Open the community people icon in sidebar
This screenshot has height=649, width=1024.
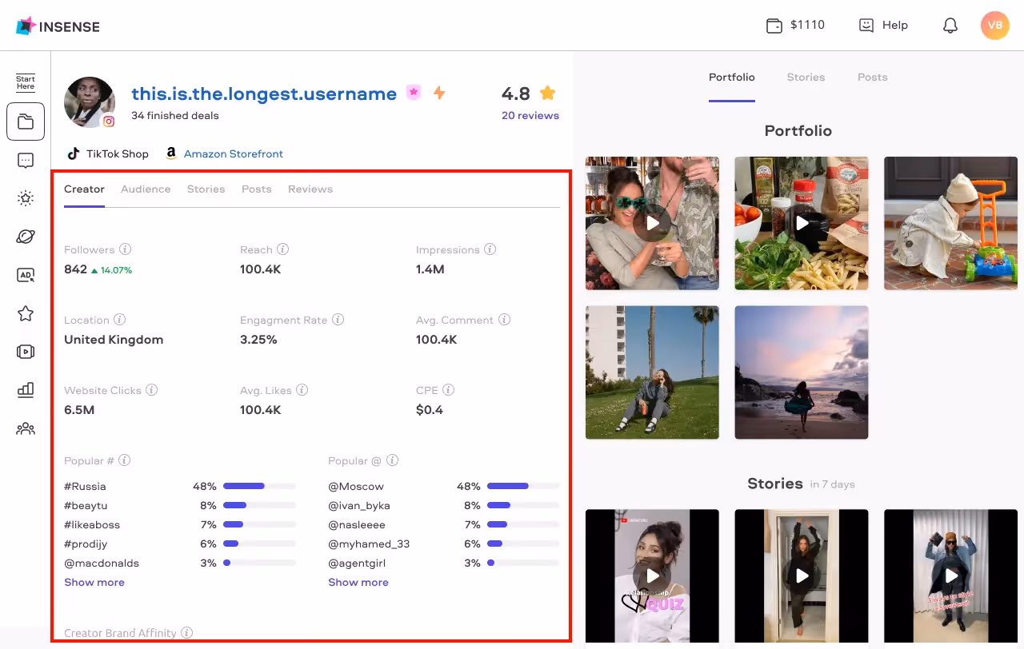pyautogui.click(x=25, y=428)
